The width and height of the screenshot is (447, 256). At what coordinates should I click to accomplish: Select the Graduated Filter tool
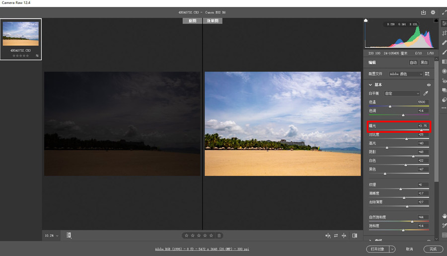click(x=444, y=62)
